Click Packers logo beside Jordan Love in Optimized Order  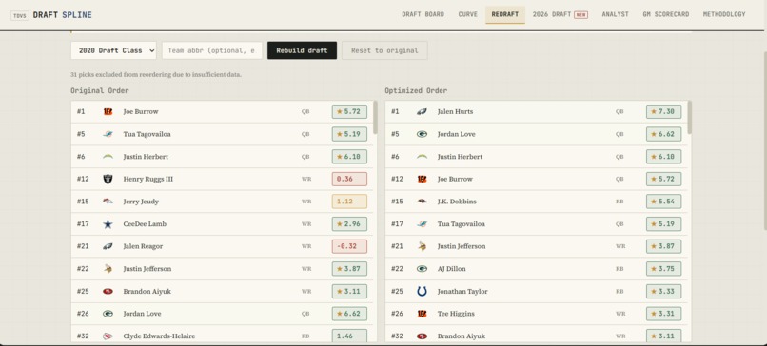click(422, 134)
